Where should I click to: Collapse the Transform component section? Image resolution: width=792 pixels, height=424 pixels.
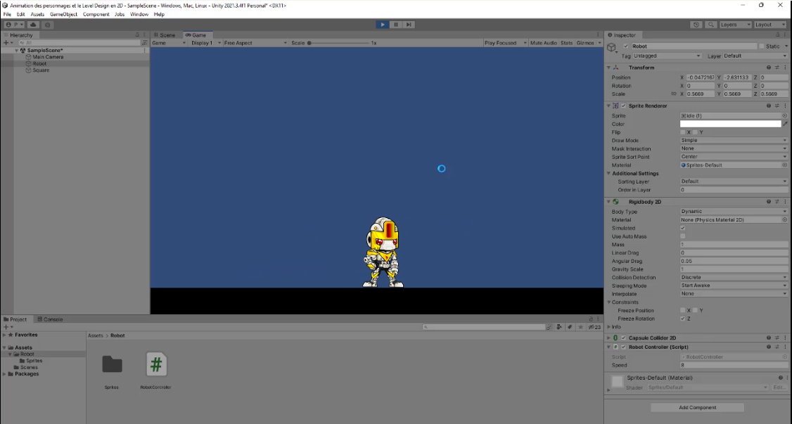[609, 68]
